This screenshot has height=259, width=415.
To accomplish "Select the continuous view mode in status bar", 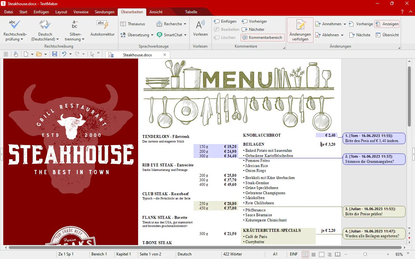I will coord(314,254).
